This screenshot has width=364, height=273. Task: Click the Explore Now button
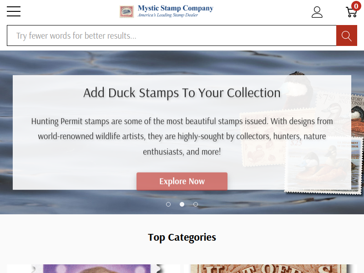182,181
